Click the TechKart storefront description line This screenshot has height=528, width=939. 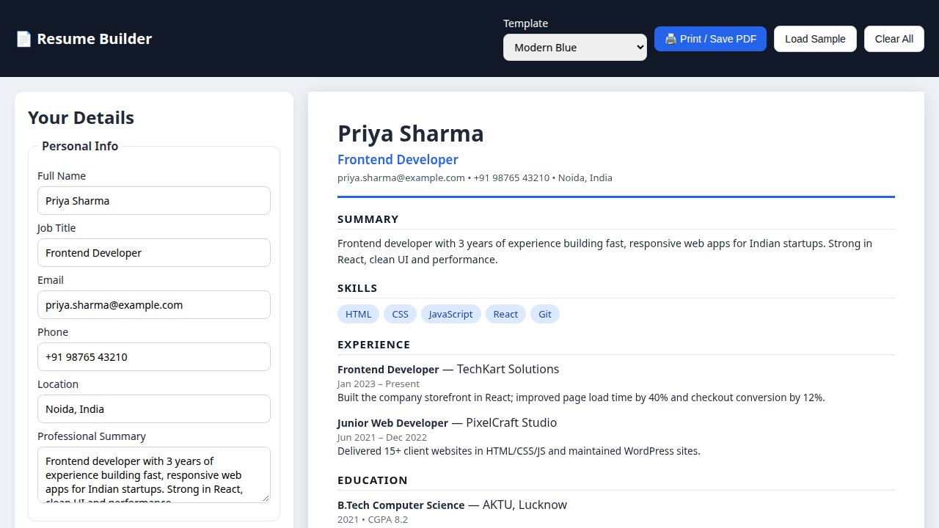click(x=581, y=397)
